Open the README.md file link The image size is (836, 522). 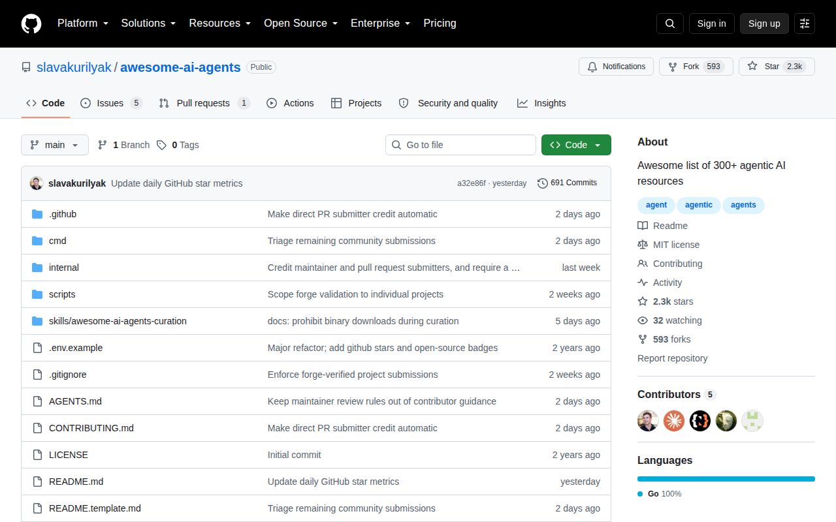click(x=76, y=482)
